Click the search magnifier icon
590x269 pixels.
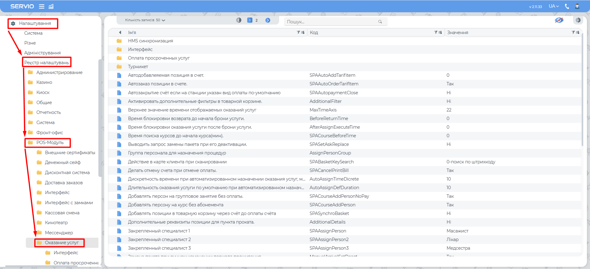[380, 21]
